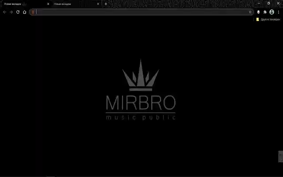Click the site info icon in address bar
Screen dimensions: 283x177
33,12
